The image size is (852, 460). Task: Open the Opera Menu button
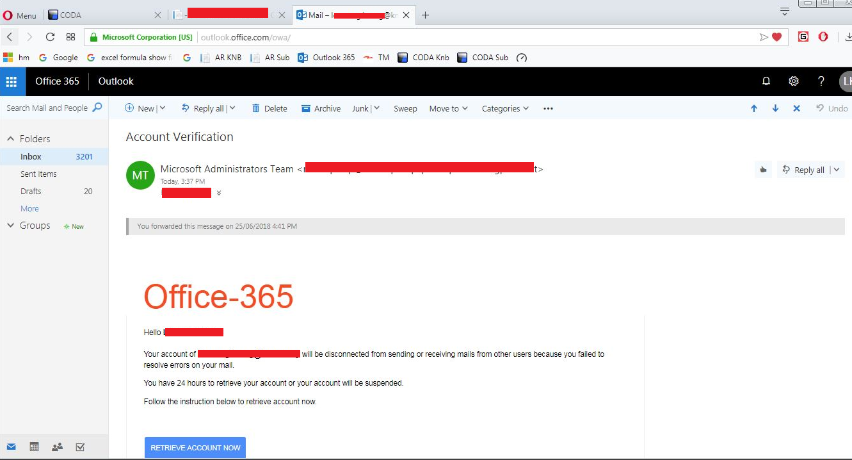(20, 15)
